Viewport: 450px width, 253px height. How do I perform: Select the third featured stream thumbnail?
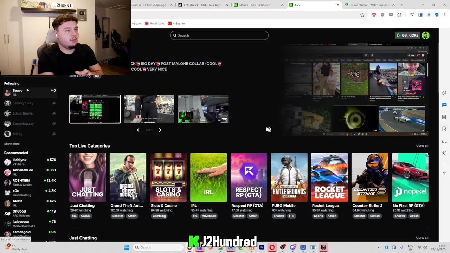203,109
